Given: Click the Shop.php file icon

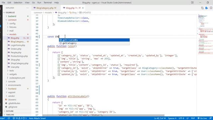Looking at the screenshot, I should click(x=9, y=60).
